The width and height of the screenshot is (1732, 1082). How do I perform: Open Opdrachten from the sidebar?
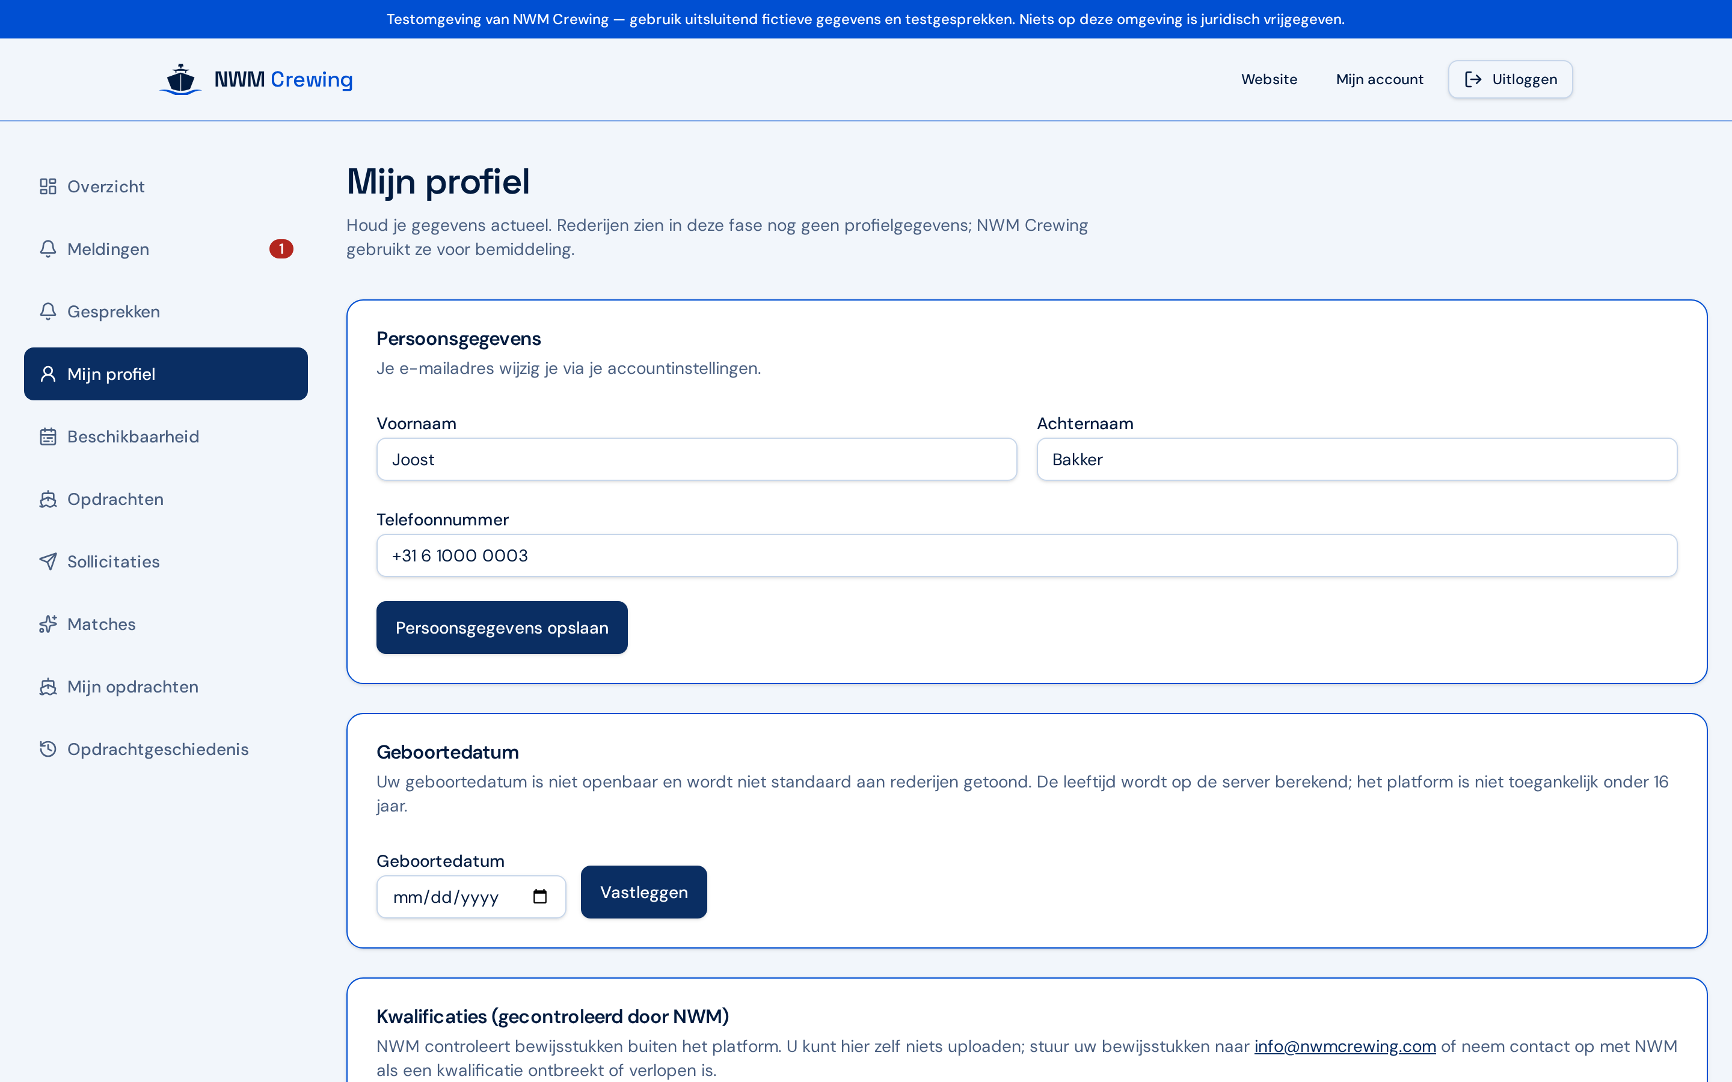166,499
